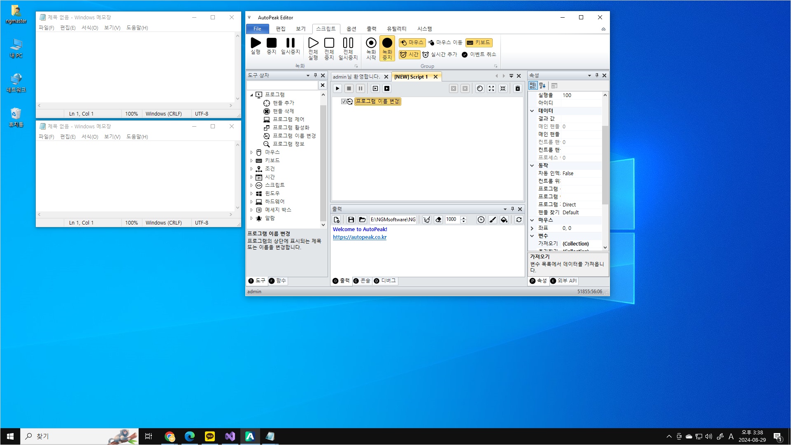The height and width of the screenshot is (445, 791).
Task: Collapse the 데이터 property group
Action: pyautogui.click(x=532, y=111)
